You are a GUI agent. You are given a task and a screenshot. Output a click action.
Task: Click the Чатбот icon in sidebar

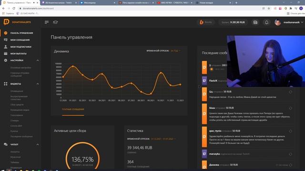click(x=6, y=144)
